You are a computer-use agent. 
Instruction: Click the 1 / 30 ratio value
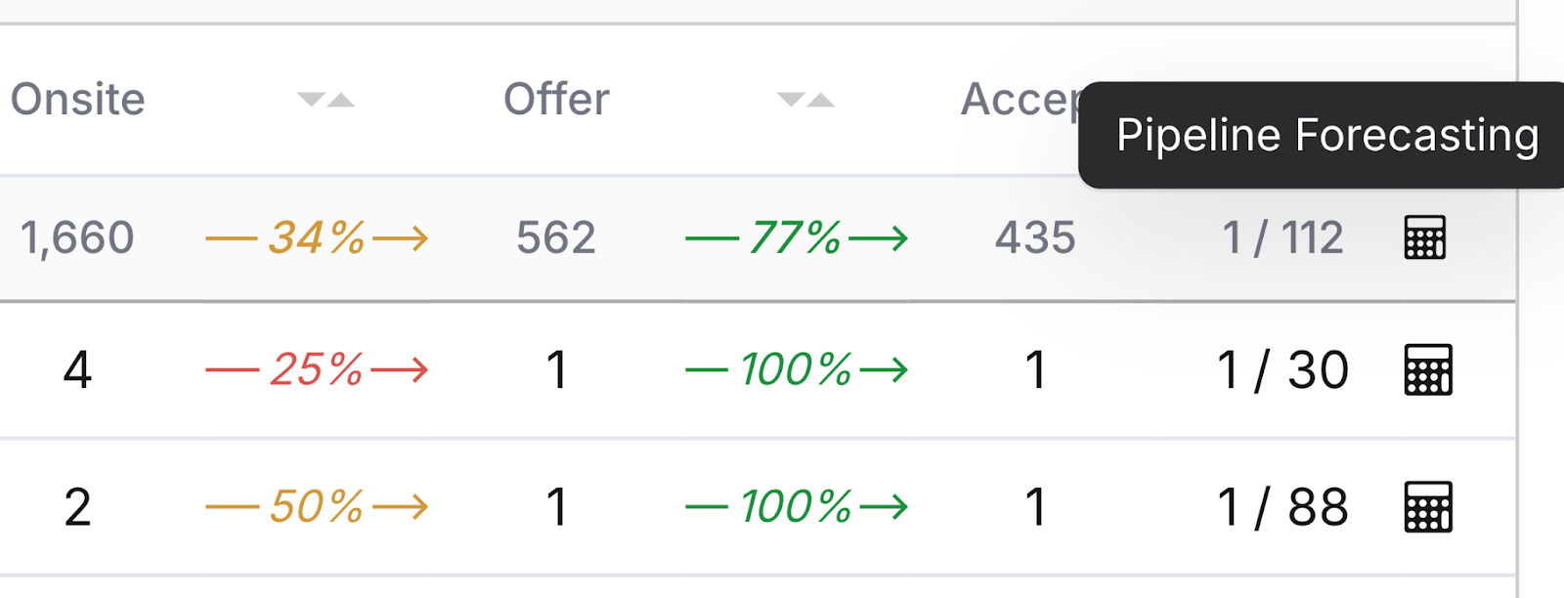(1282, 370)
